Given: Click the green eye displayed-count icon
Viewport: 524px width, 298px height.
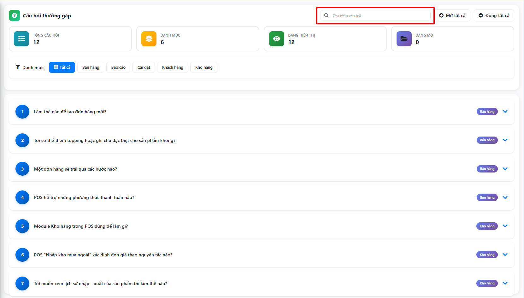Looking at the screenshot, I should [276, 39].
